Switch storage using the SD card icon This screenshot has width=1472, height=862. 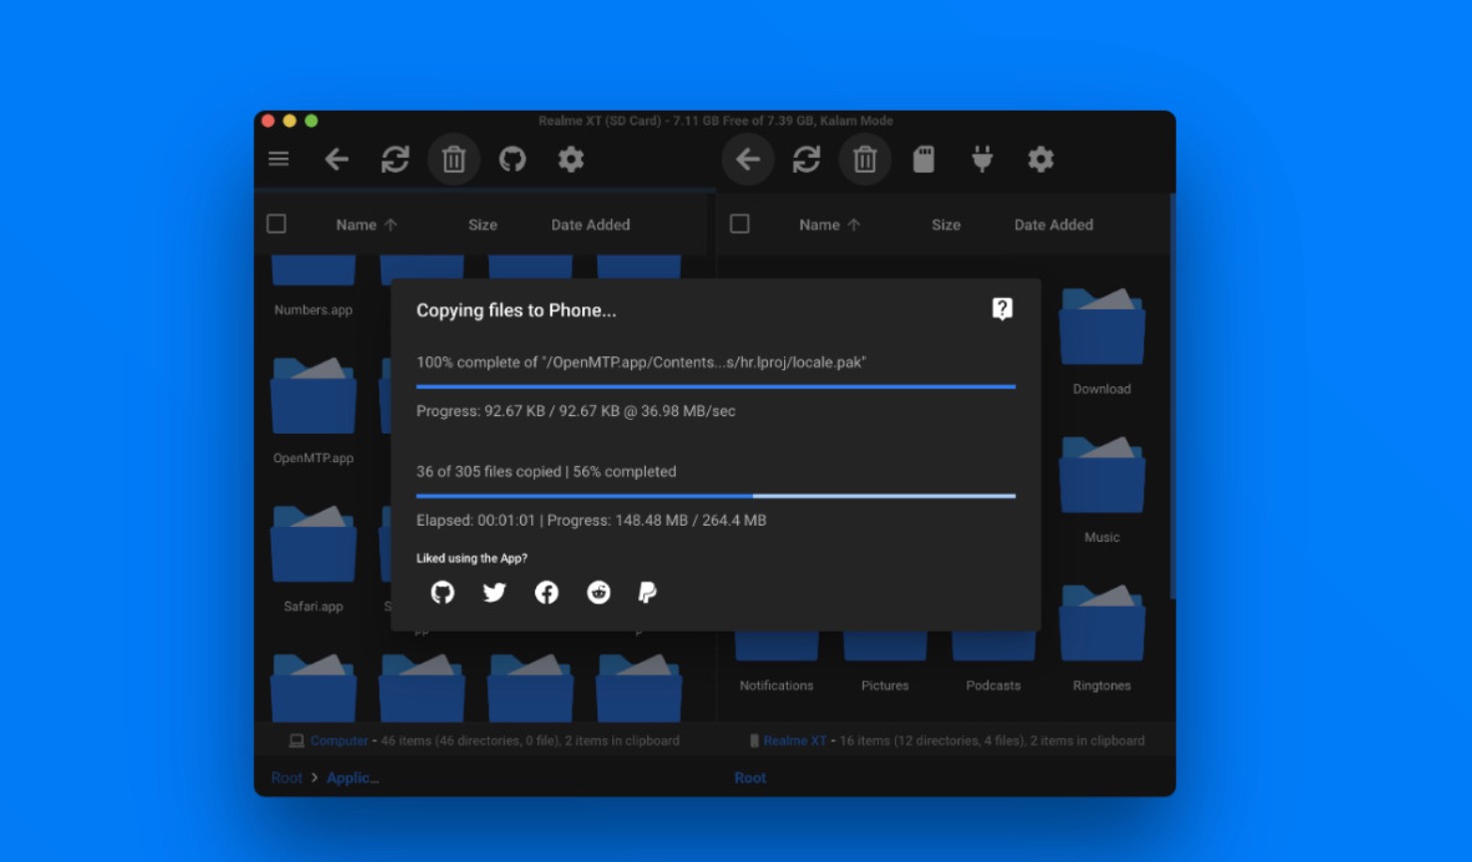click(924, 159)
